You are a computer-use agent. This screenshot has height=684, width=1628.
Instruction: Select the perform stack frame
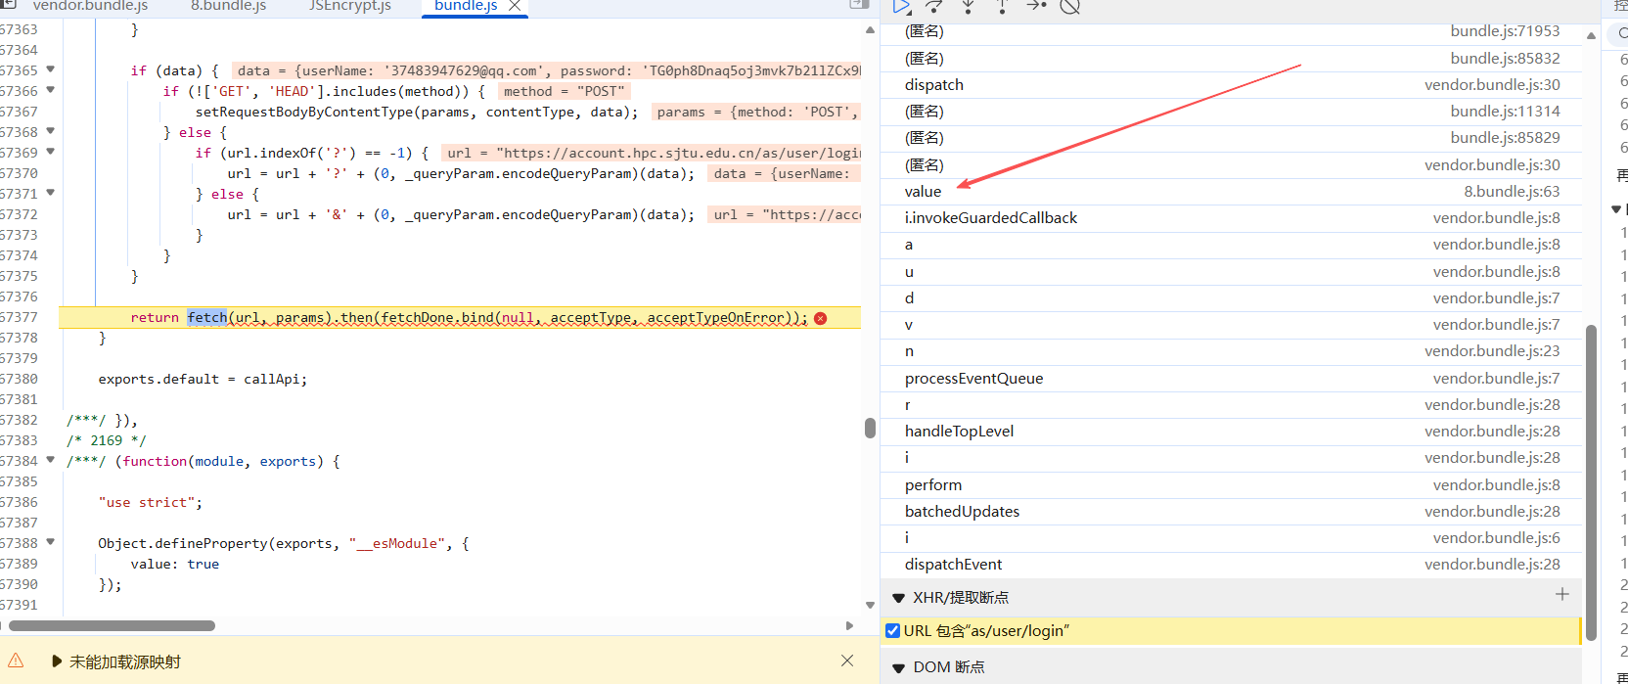(x=1231, y=485)
